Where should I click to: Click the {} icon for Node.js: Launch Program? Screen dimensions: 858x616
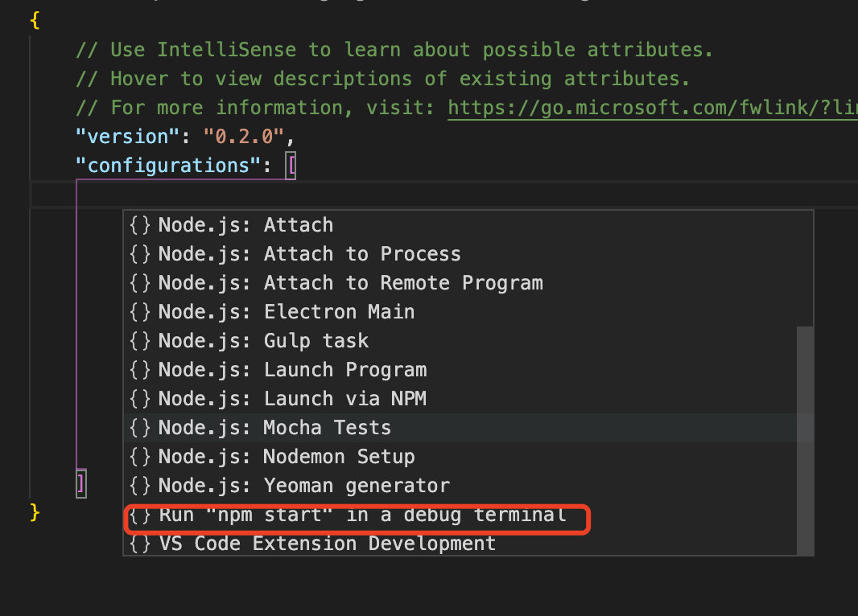click(138, 369)
